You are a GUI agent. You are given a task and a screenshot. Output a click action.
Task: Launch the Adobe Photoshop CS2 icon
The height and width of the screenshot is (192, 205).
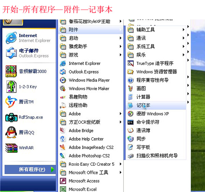(x=63, y=155)
